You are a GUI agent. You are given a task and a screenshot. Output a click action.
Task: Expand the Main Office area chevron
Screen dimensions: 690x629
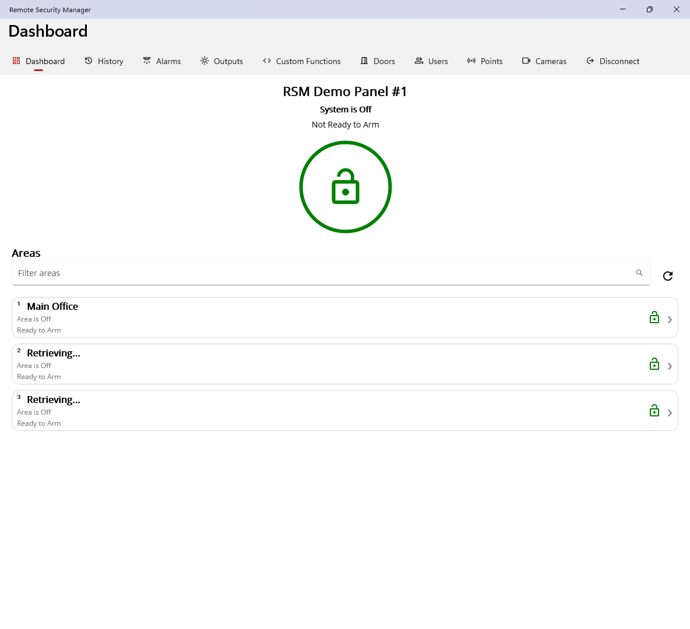(x=670, y=320)
